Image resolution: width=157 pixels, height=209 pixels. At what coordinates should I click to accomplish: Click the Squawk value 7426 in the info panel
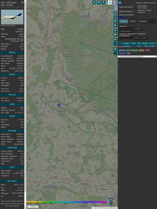21,46
